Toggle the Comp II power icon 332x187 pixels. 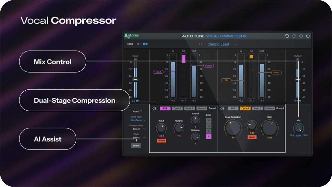(x=222, y=108)
